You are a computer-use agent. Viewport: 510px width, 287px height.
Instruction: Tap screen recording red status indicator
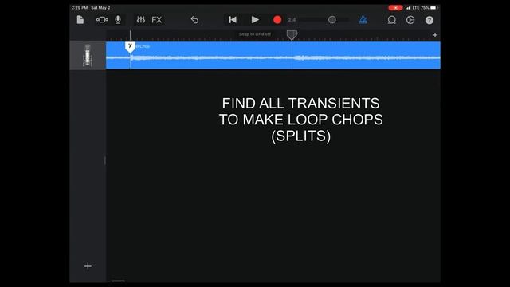[x=395, y=7]
